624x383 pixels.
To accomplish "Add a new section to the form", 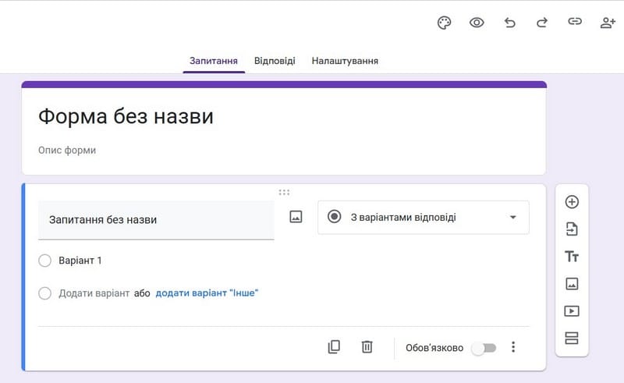I will coord(572,338).
